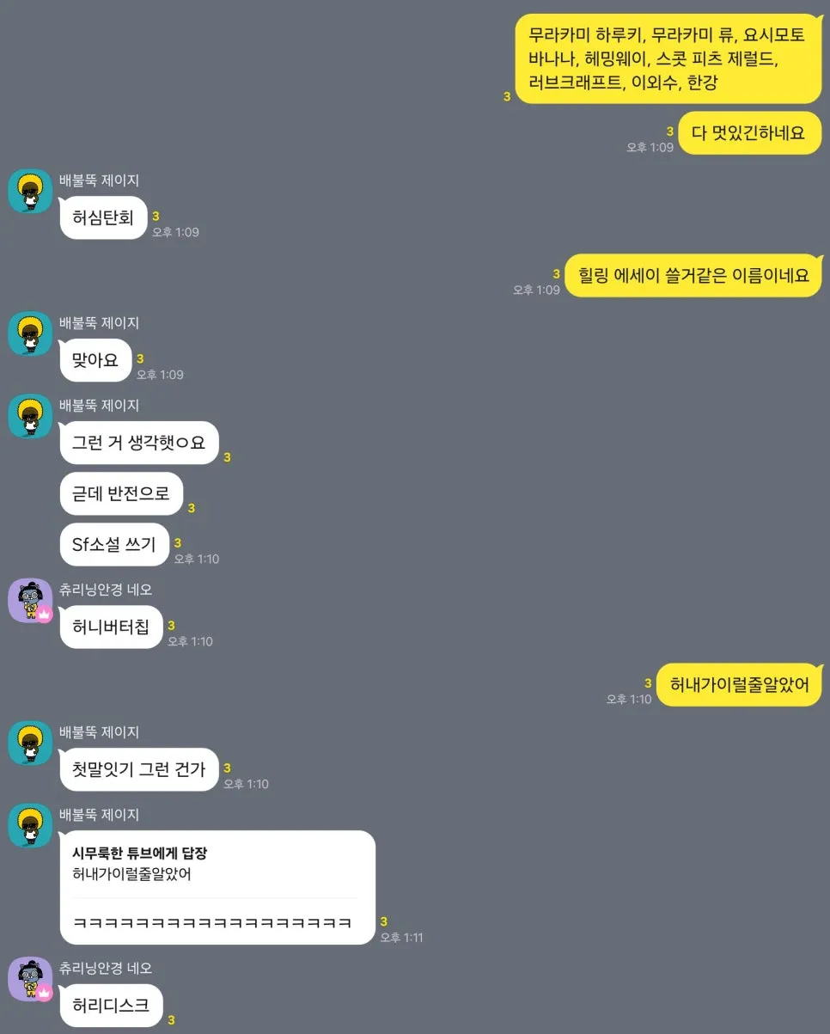Click the 배불뚝 제이지 name above 맞아요

point(99,323)
